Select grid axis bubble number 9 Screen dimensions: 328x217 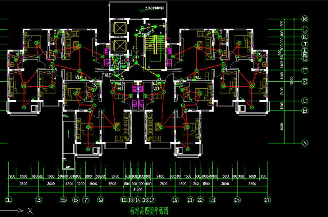click(x=101, y=199)
